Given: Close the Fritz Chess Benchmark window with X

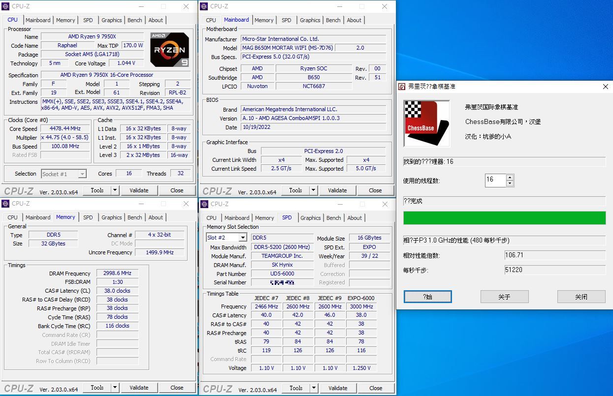Looking at the screenshot, I should tap(606, 87).
